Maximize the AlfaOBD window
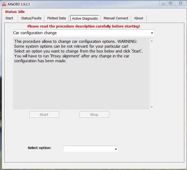Viewport: 187px width, 170px height. [x=171, y=3]
